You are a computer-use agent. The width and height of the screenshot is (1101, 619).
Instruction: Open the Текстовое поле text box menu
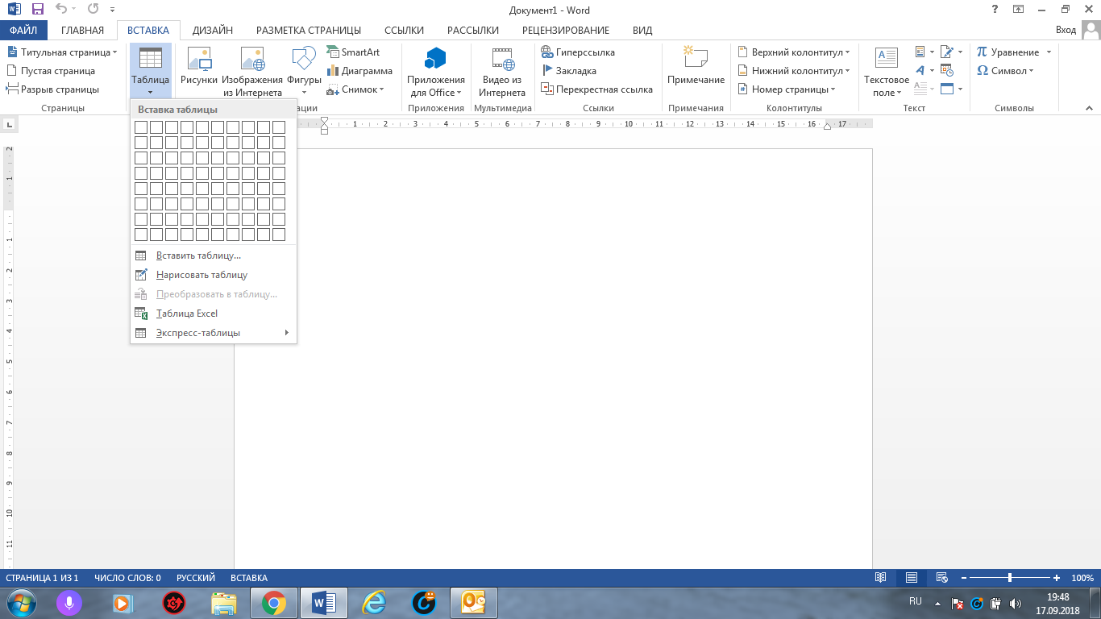[887, 71]
